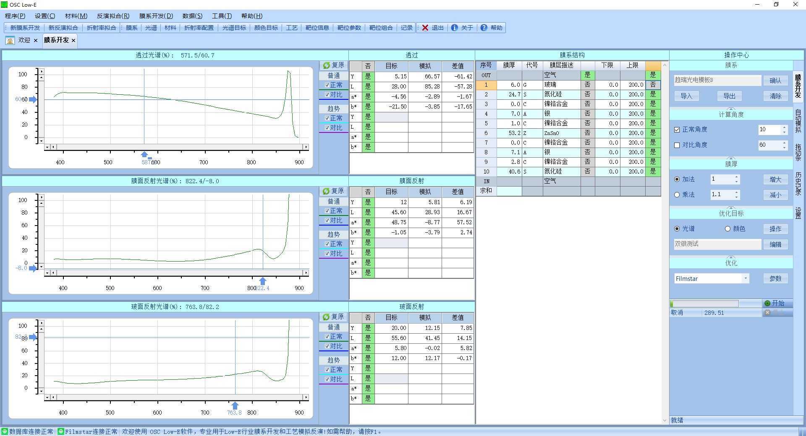Select the 颜色 optimization target radio button
Image resolution: width=806 pixels, height=436 pixels.
tap(727, 229)
